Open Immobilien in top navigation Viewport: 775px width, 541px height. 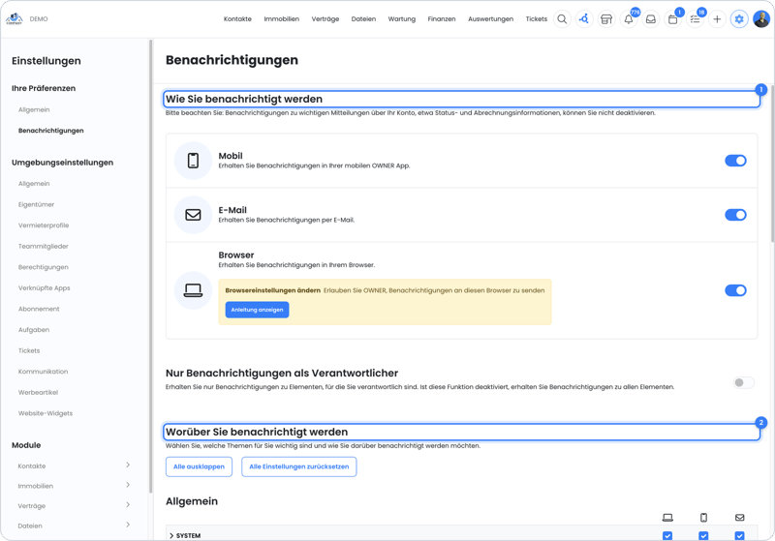pos(281,19)
